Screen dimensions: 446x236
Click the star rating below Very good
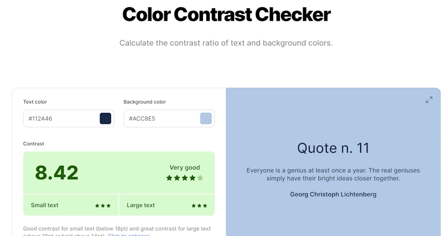click(x=185, y=178)
